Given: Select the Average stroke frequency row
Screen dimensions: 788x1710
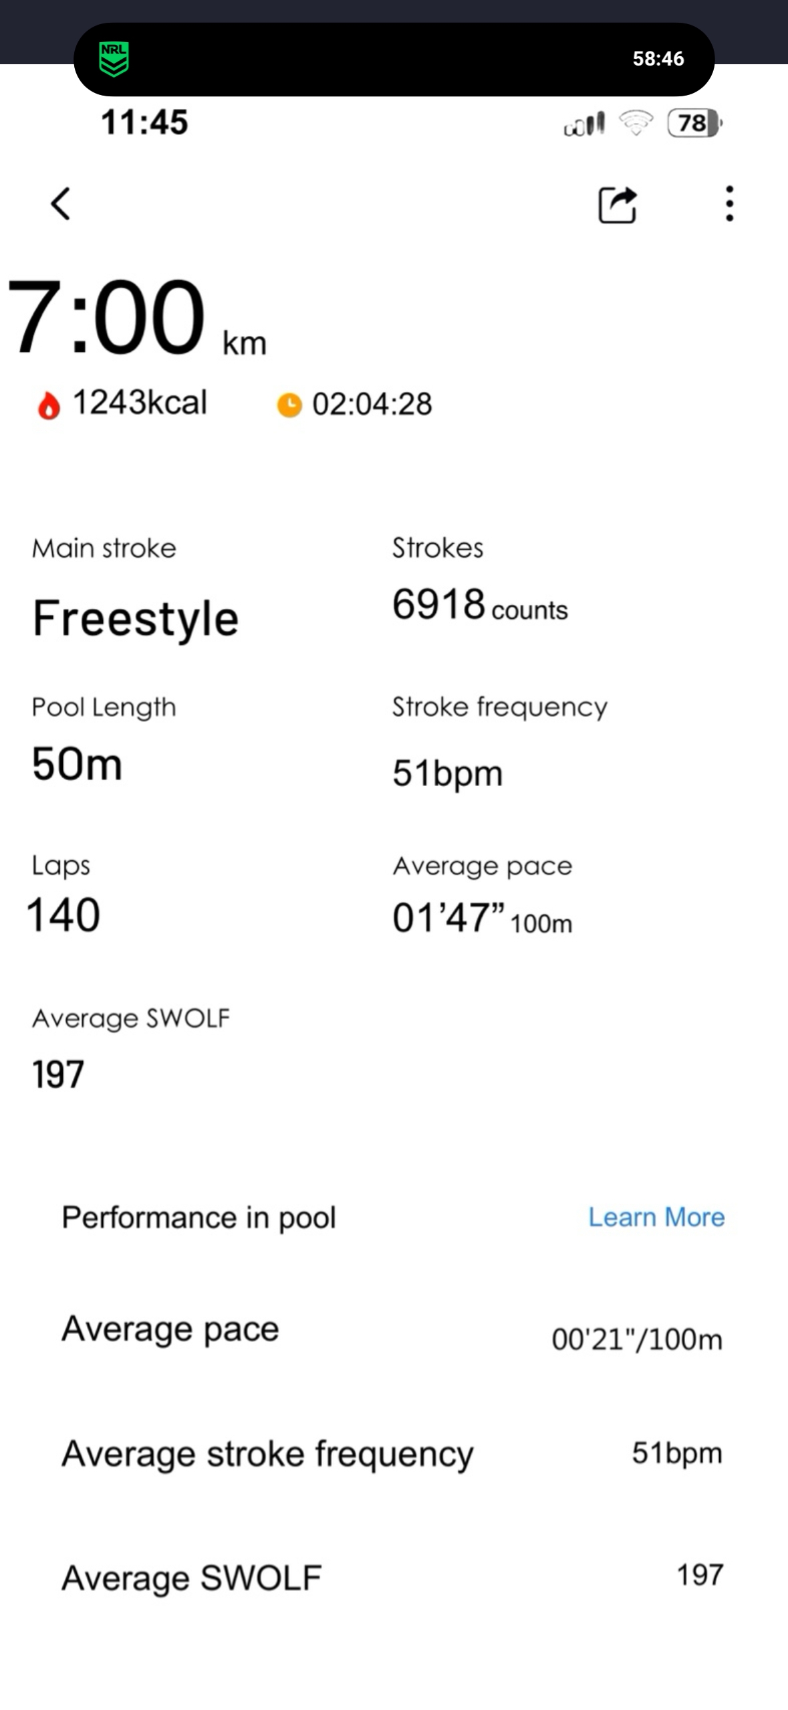Looking at the screenshot, I should pos(392,1454).
